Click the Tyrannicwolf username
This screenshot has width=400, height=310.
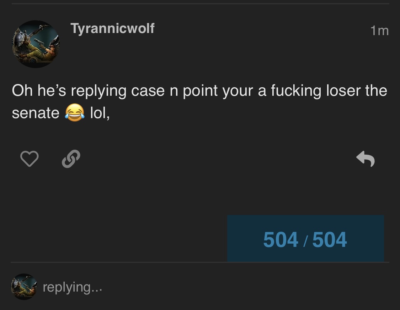coord(112,28)
